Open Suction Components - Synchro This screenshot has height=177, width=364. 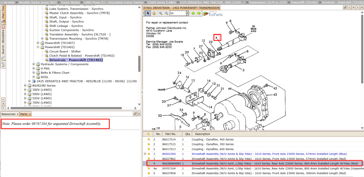(71, 30)
